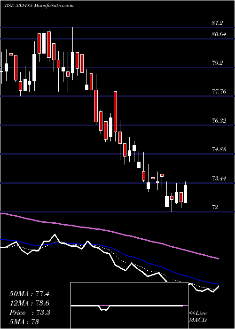235x329 pixels.
Task: Click the purple 50MA line's right end
Action: [218, 258]
